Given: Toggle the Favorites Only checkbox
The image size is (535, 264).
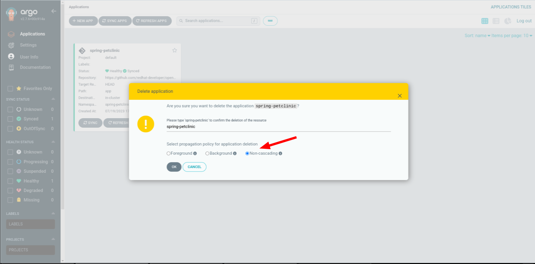Looking at the screenshot, I should click(x=10, y=89).
